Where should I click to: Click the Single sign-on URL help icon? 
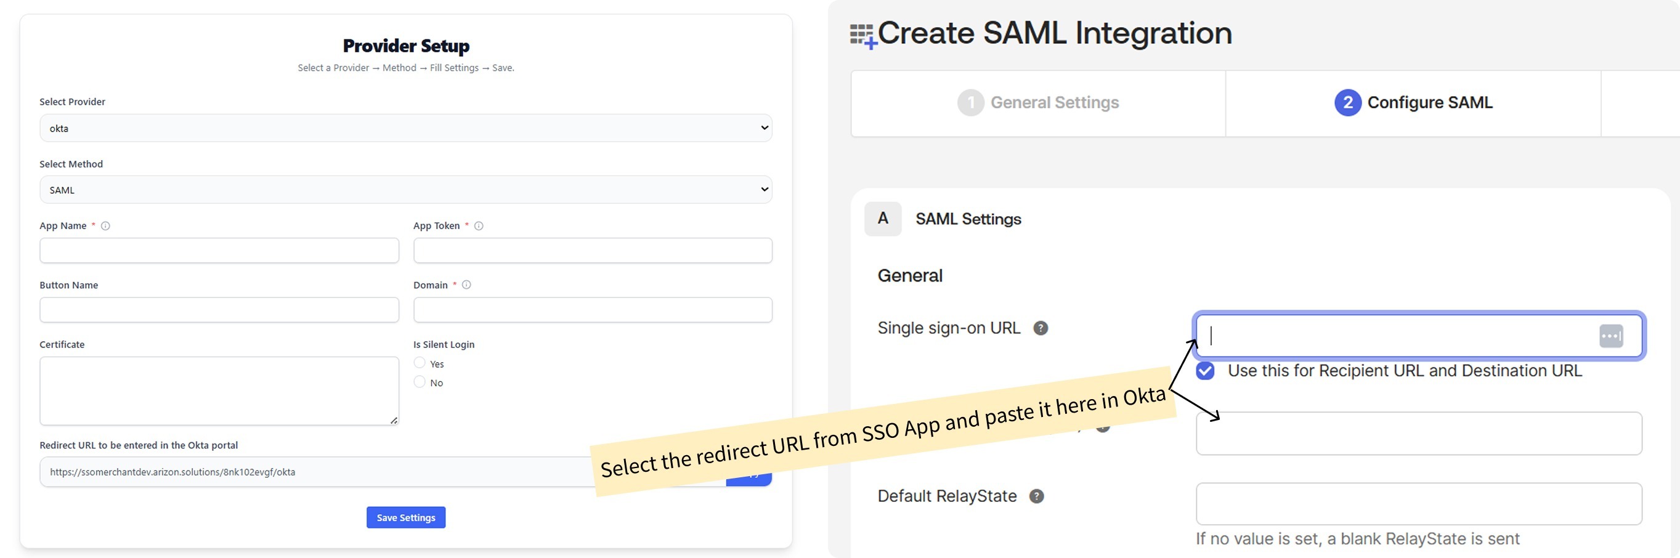point(1040,328)
